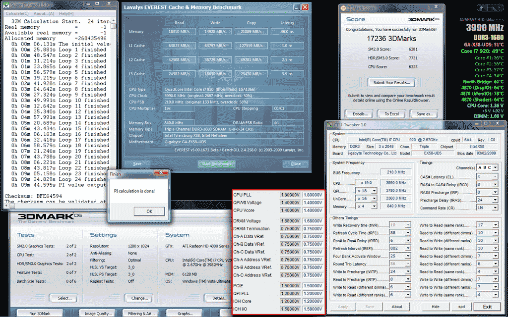Click the Exit button in CPU-Tweaker
This screenshot has width=508, height=317.
point(487,307)
